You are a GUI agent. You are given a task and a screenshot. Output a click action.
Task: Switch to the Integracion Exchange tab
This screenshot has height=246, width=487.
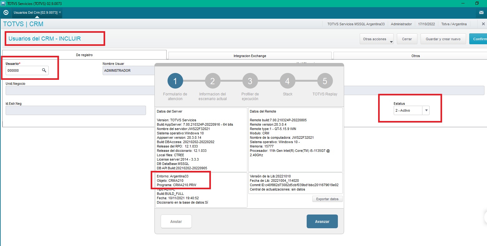[x=250, y=56]
